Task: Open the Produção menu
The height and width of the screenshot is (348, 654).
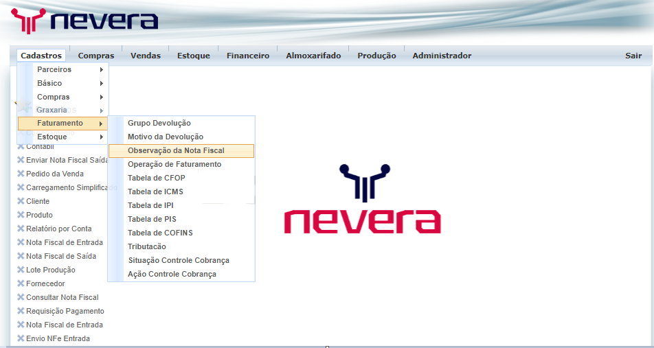Action: [376, 56]
